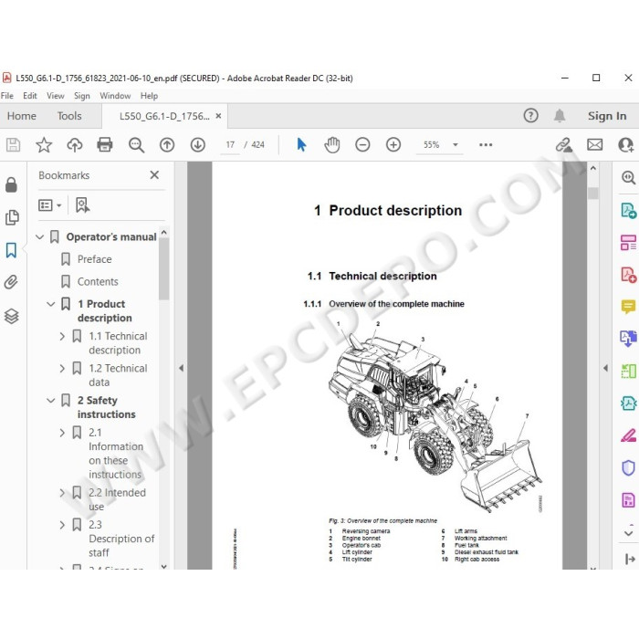The image size is (639, 639).
Task: Click the page number input field
Action: pyautogui.click(x=230, y=144)
